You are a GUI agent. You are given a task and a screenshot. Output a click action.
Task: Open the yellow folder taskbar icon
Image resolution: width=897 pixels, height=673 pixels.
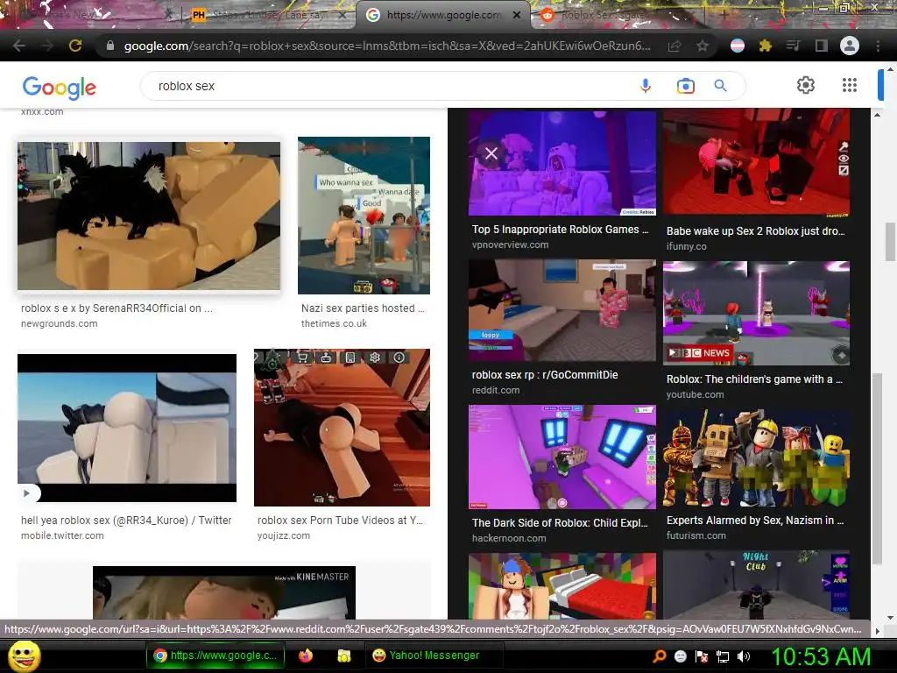[x=343, y=655]
